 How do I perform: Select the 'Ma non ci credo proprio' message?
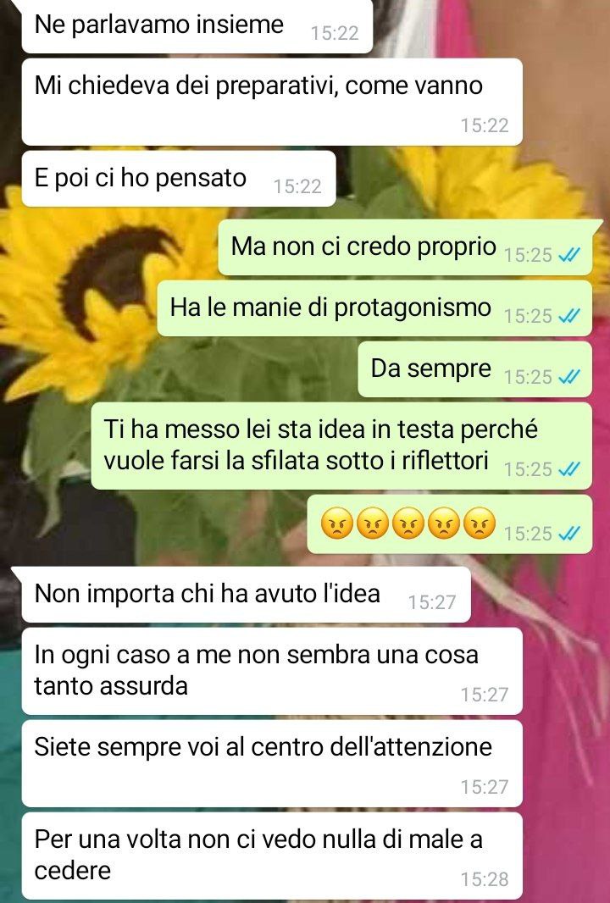[x=405, y=247]
